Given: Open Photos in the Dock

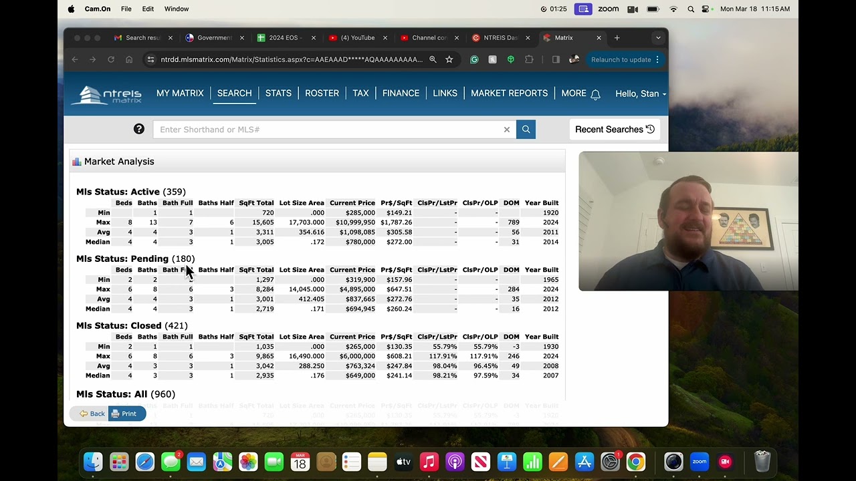Looking at the screenshot, I should click(248, 462).
